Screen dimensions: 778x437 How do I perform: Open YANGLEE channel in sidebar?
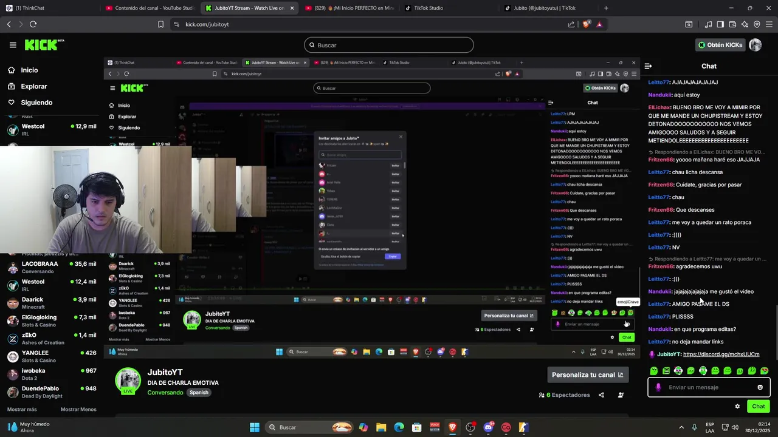click(x=52, y=356)
